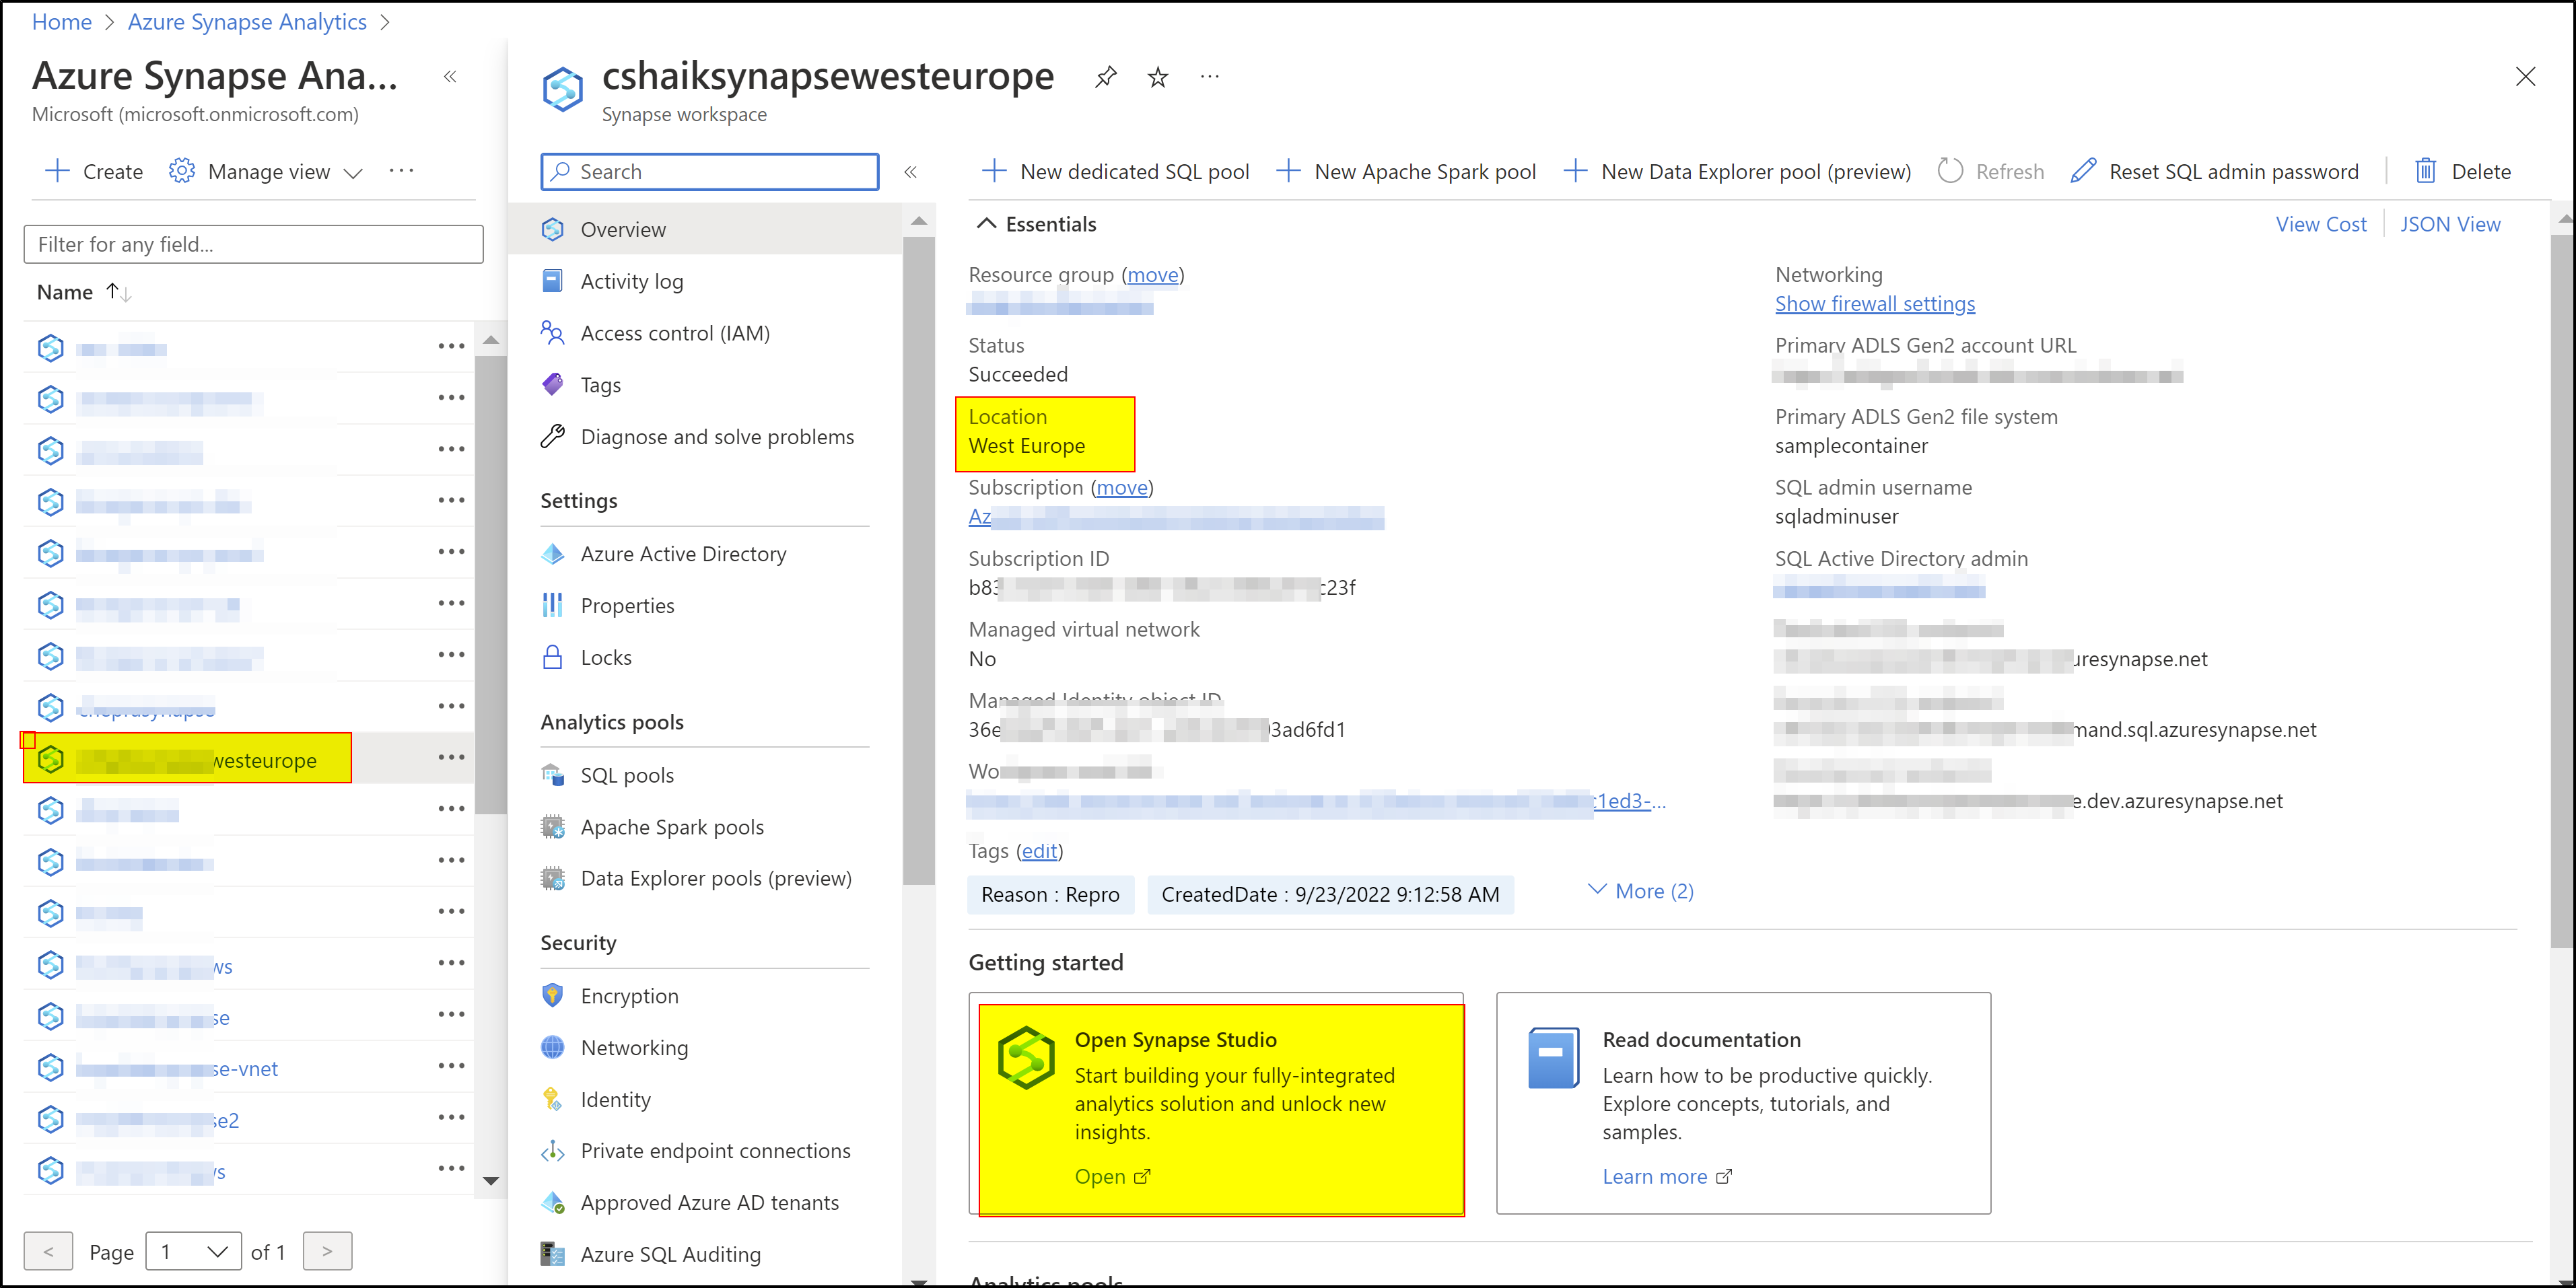Screen dimensions: 2576x1288
Task: Open Diagnose and solve problems
Action: 717,436
